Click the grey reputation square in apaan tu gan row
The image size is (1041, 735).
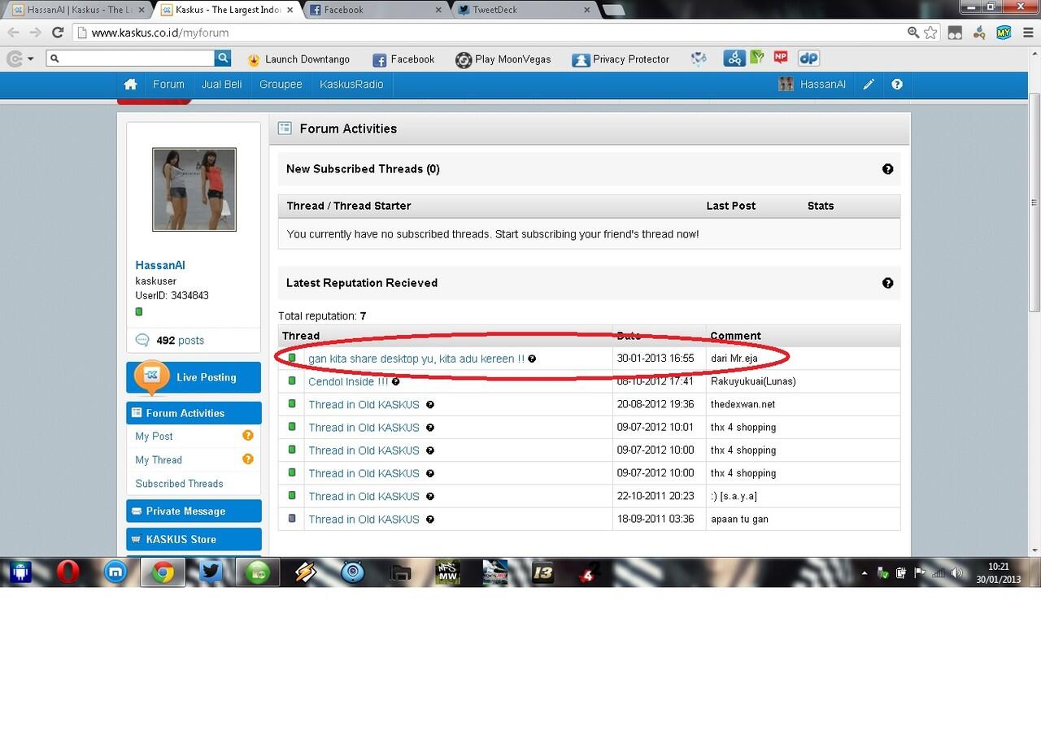point(292,518)
